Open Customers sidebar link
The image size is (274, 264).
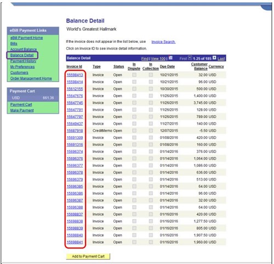click(19, 72)
